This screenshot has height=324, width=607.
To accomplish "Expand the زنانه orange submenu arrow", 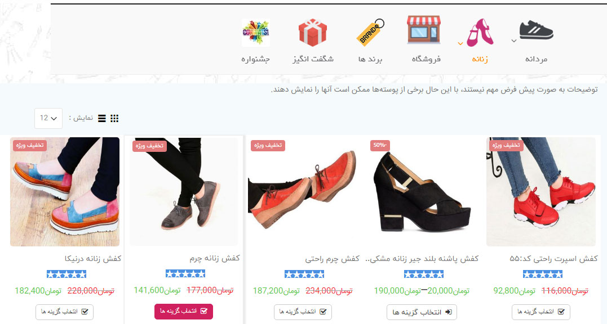I will (460, 44).
